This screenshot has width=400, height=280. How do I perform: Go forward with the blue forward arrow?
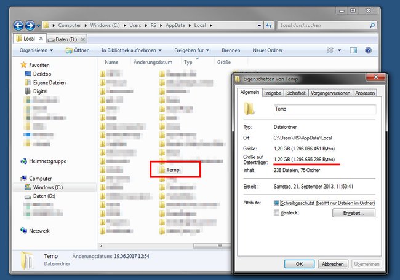coord(30,25)
